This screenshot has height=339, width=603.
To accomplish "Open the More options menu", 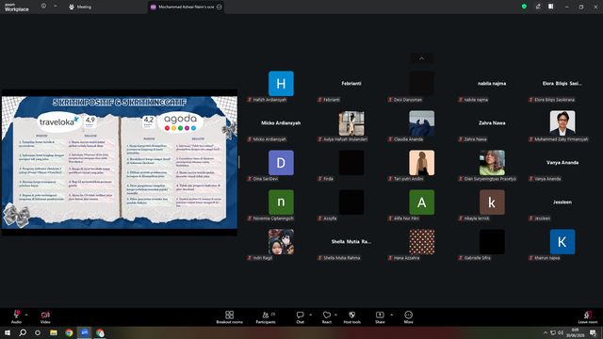I will (408, 317).
